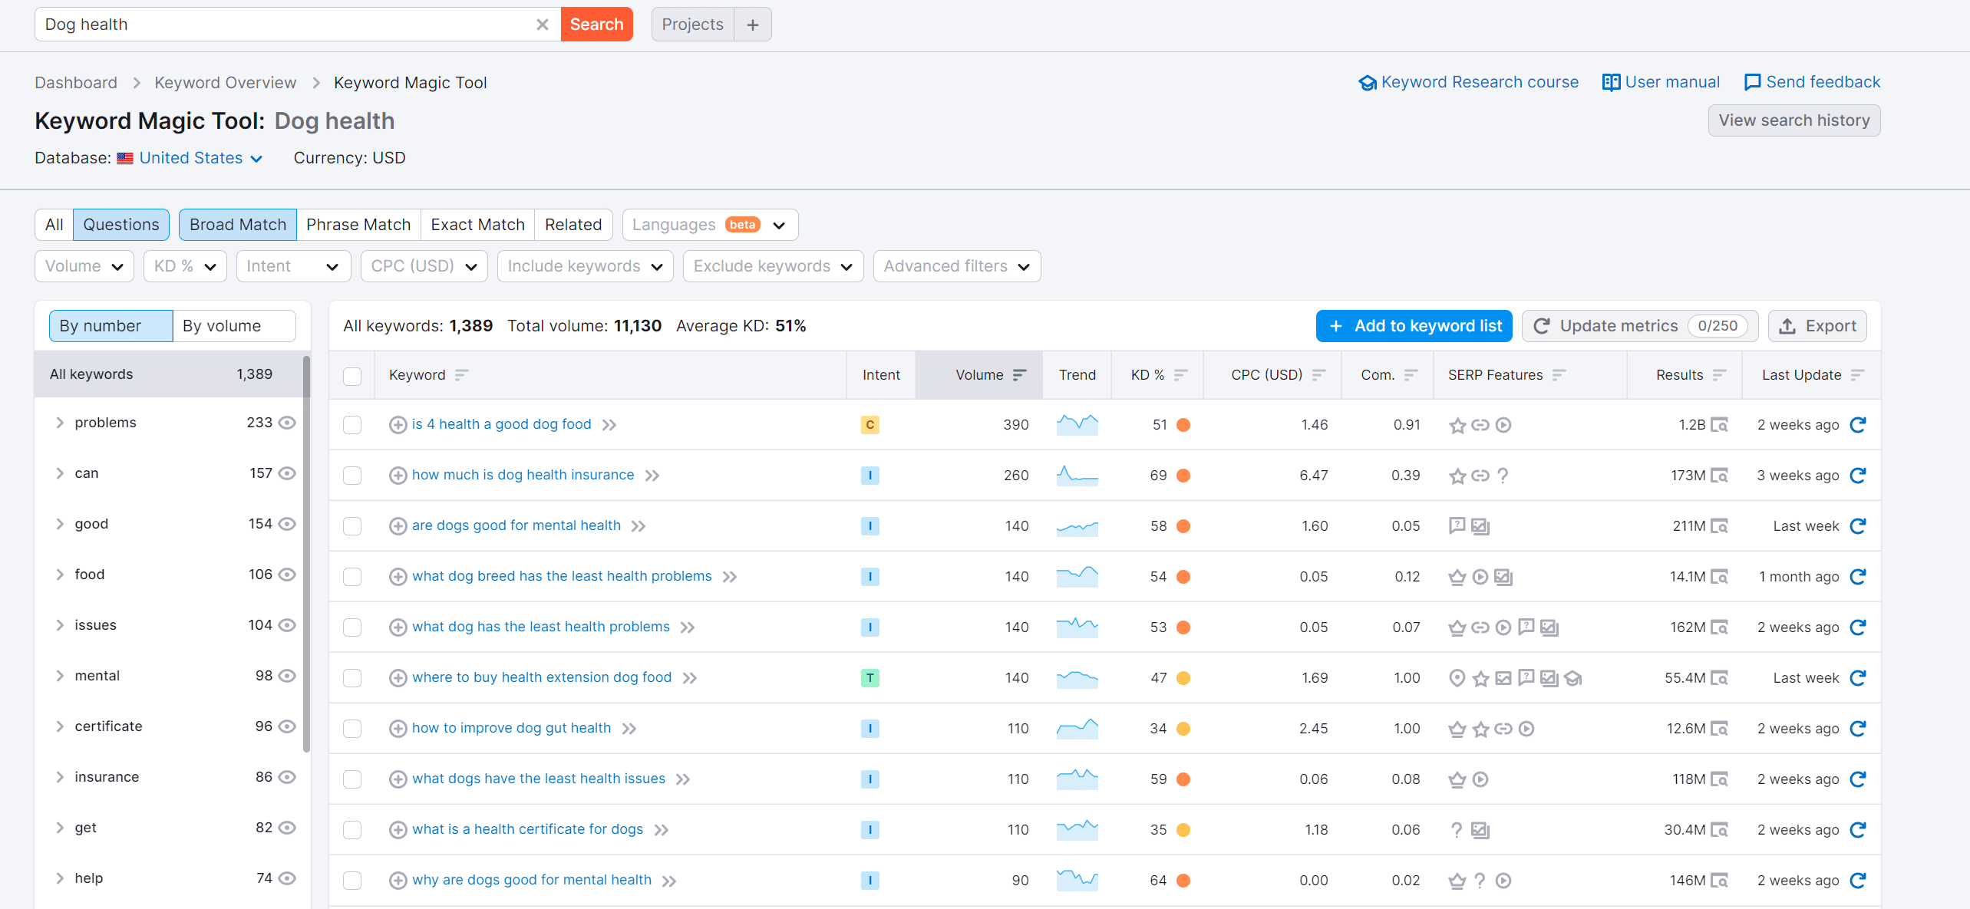Switch to the All keywords tab
This screenshot has width=1970, height=909.
(x=54, y=225)
